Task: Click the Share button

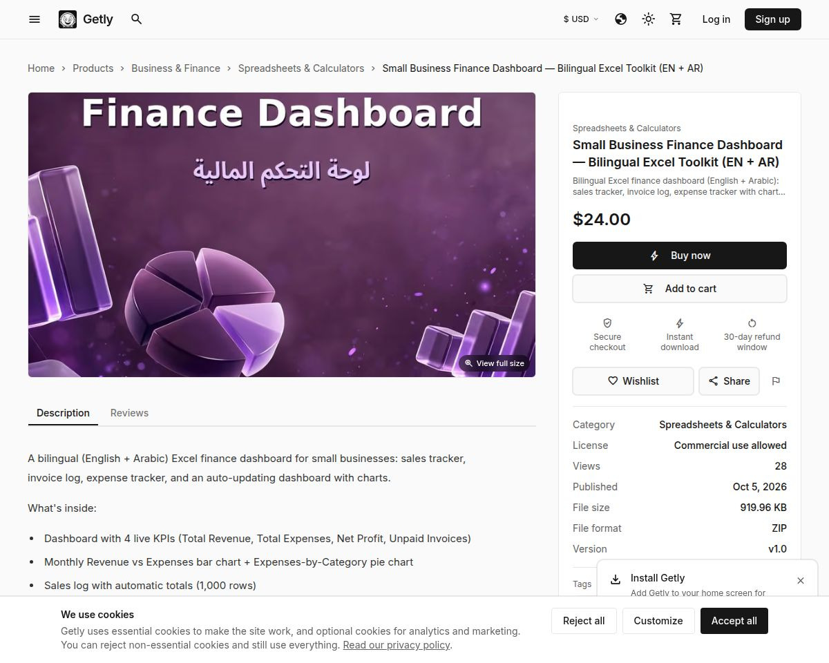Action: (729, 381)
